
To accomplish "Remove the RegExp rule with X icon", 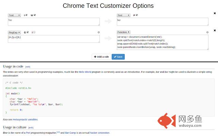I will [215, 30].
